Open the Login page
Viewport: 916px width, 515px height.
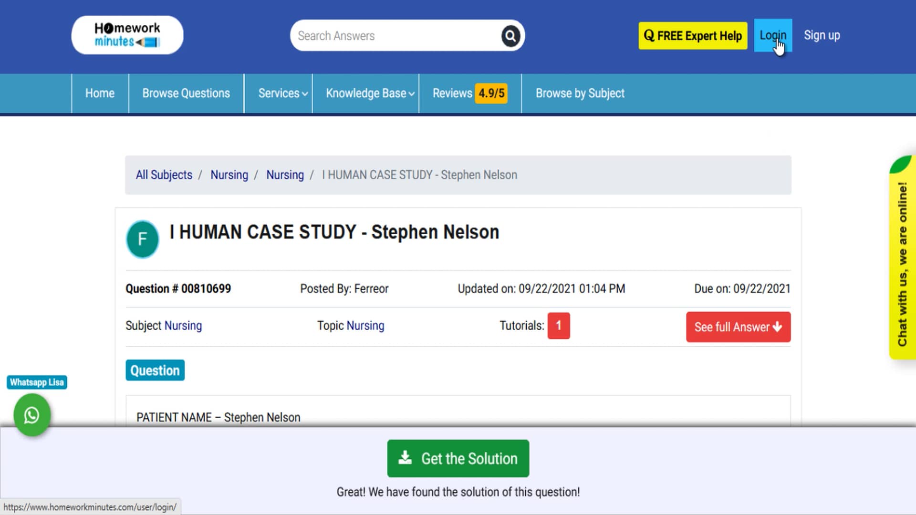(773, 35)
